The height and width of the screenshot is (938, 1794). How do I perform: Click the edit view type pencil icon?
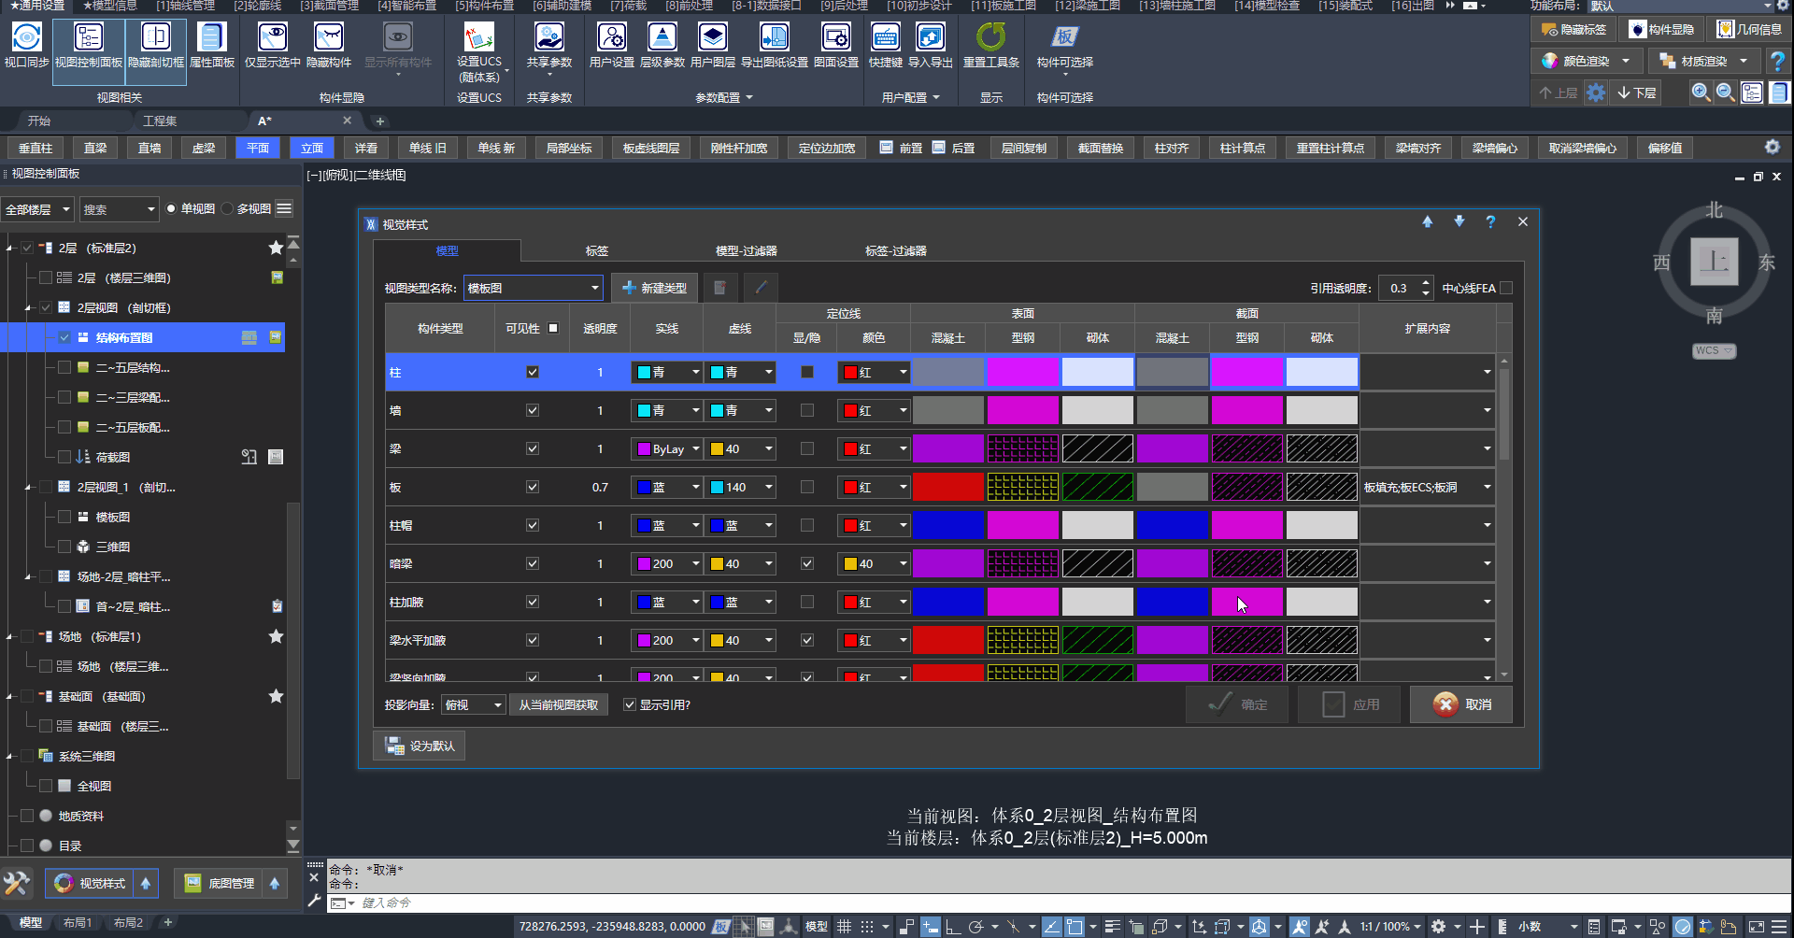point(762,288)
